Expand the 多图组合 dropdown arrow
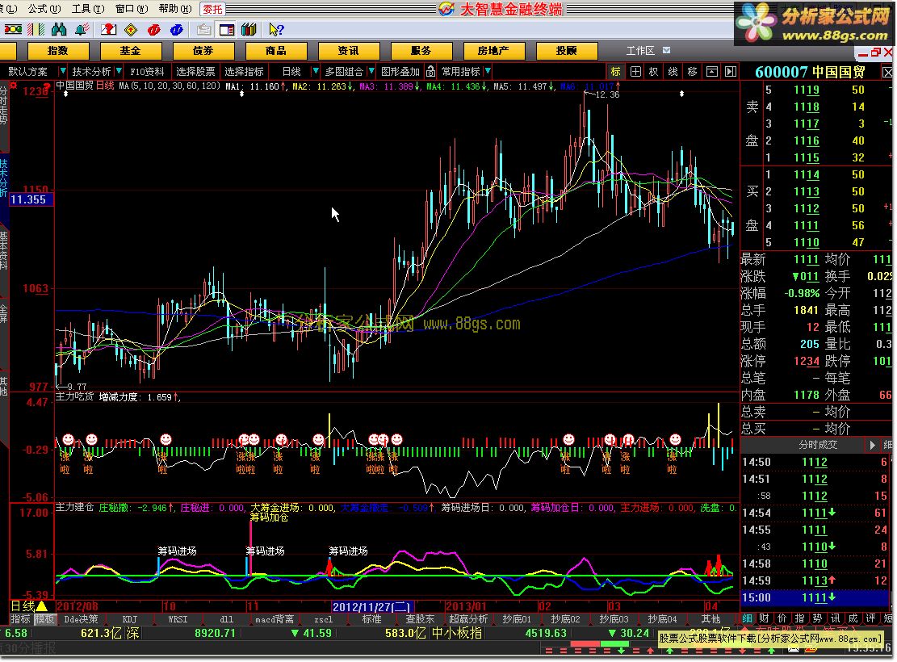This screenshot has width=897, height=662. [371, 72]
